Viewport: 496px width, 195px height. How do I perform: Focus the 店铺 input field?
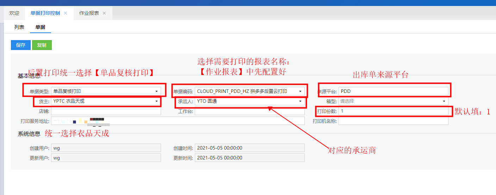coord(106,111)
